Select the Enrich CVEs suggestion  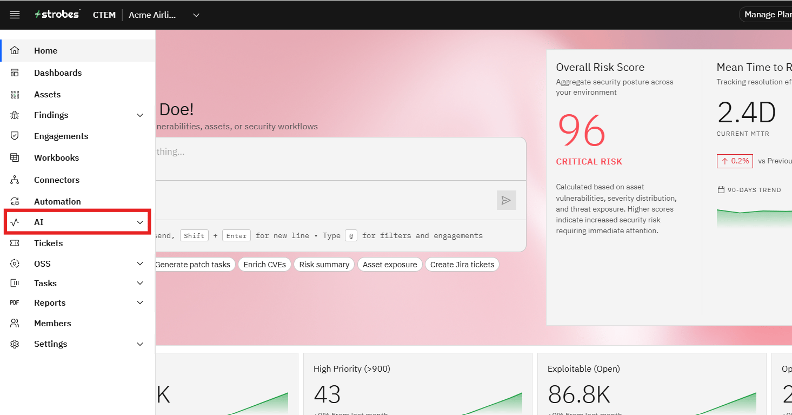click(x=265, y=265)
